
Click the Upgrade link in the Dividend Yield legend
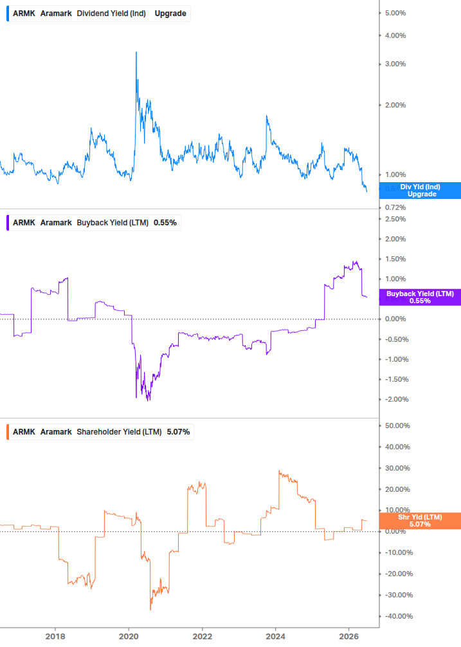(x=170, y=14)
